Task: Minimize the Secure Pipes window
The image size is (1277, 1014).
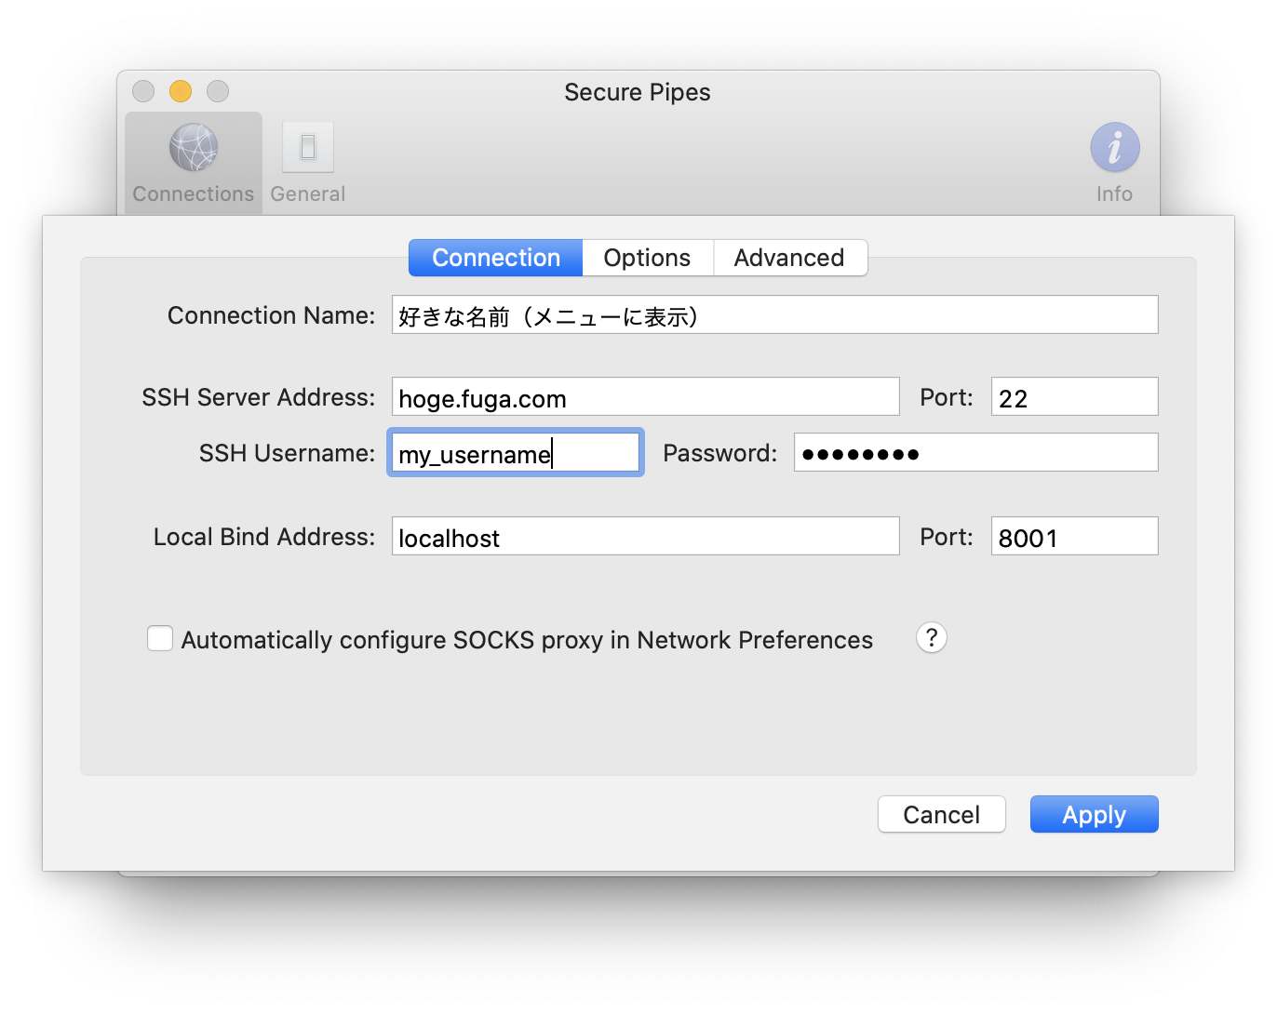Action: 181,91
